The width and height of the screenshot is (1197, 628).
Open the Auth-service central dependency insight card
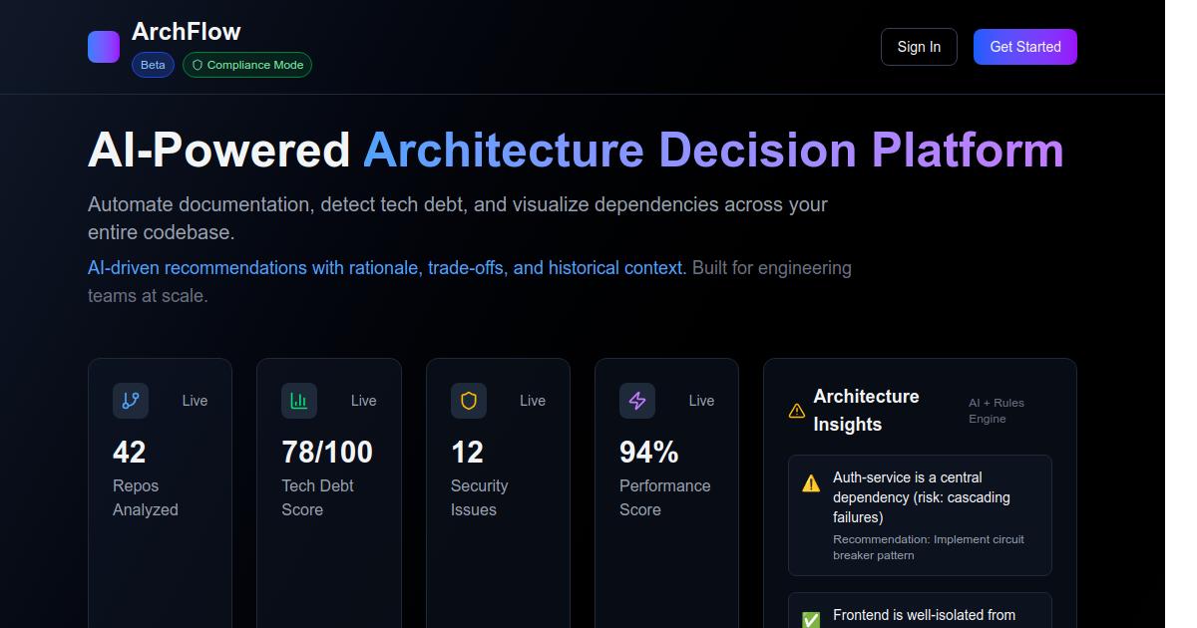coord(920,515)
